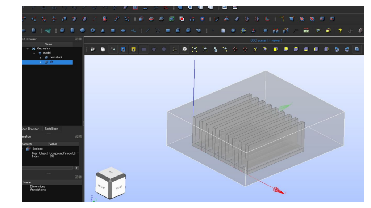The image size is (371, 208).
Task: Close the Object Browser panel
Action: tap(80, 39)
